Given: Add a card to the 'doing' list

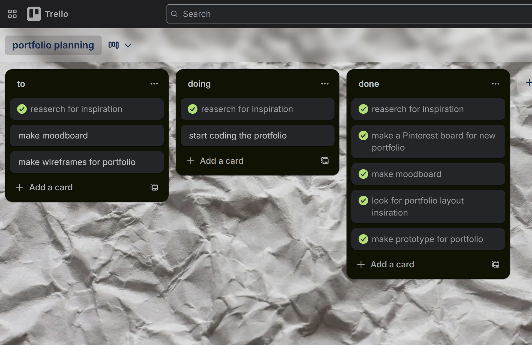Looking at the screenshot, I should coord(222,161).
